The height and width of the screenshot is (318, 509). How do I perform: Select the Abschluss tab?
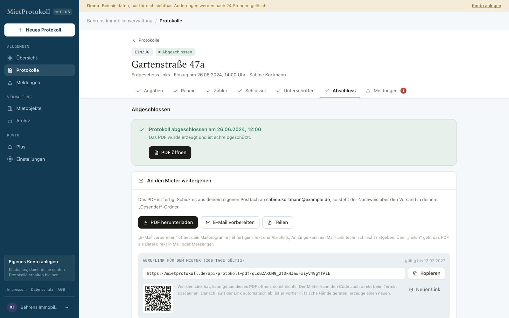(340, 91)
